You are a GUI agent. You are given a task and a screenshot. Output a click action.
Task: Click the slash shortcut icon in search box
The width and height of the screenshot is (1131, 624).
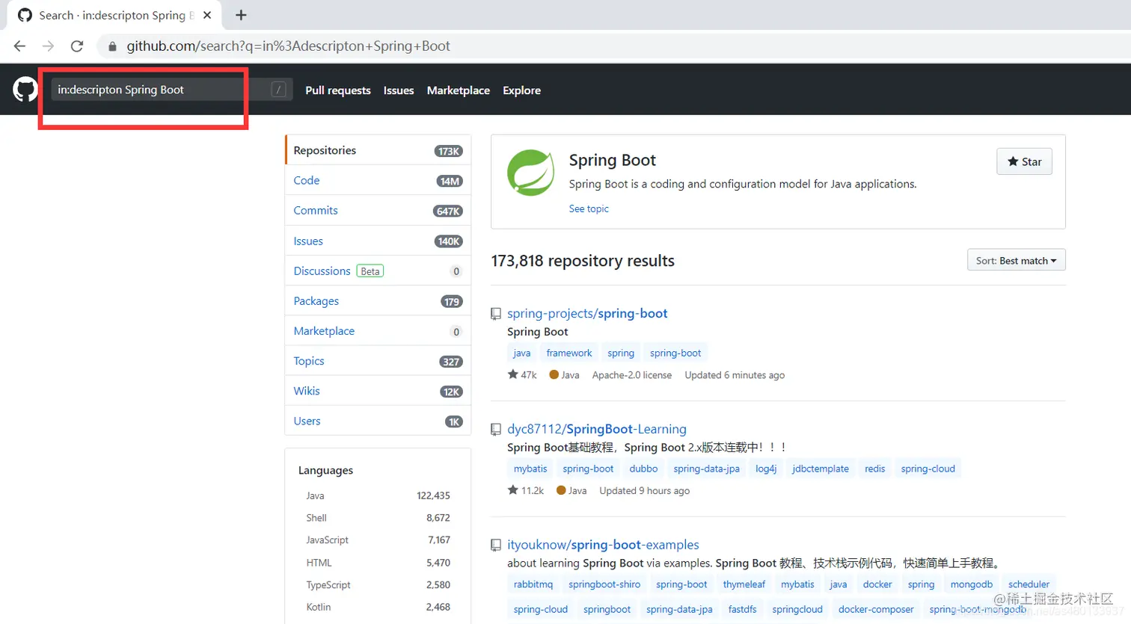tap(278, 90)
